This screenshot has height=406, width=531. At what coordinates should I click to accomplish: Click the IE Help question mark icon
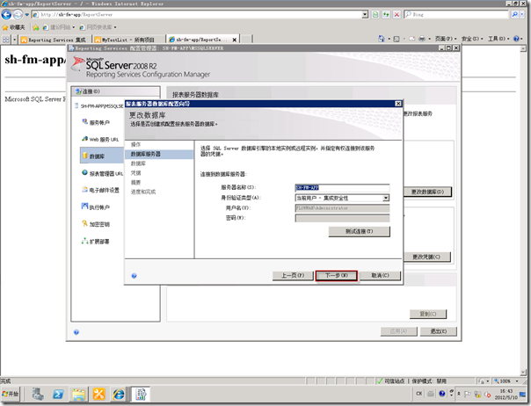pos(516,39)
